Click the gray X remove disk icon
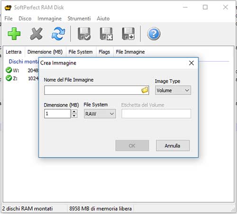Viewport: 237px width, 214px height. [x=36, y=34]
